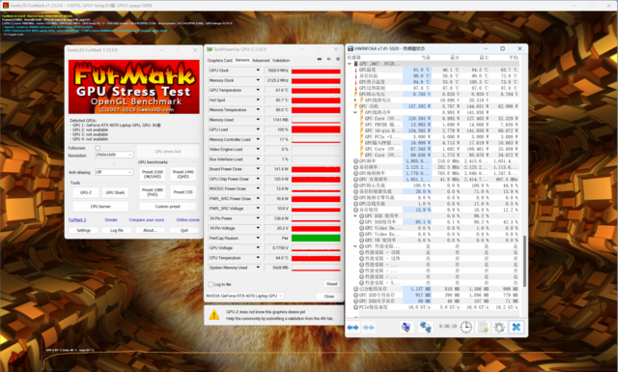
Task: Click GPU-Z GPU Clock value field 1920.0 MHz
Action: [276, 71]
